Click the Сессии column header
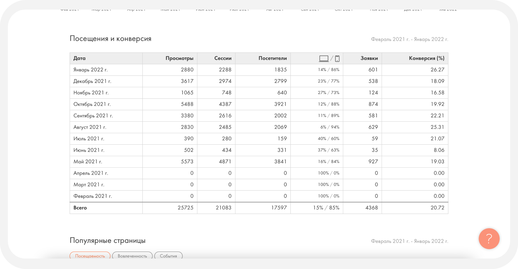The height and width of the screenshot is (269, 518). tap(223, 58)
